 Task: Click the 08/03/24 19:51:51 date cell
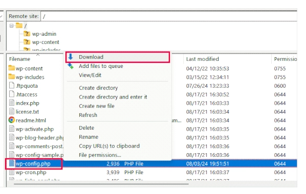(x=207, y=163)
